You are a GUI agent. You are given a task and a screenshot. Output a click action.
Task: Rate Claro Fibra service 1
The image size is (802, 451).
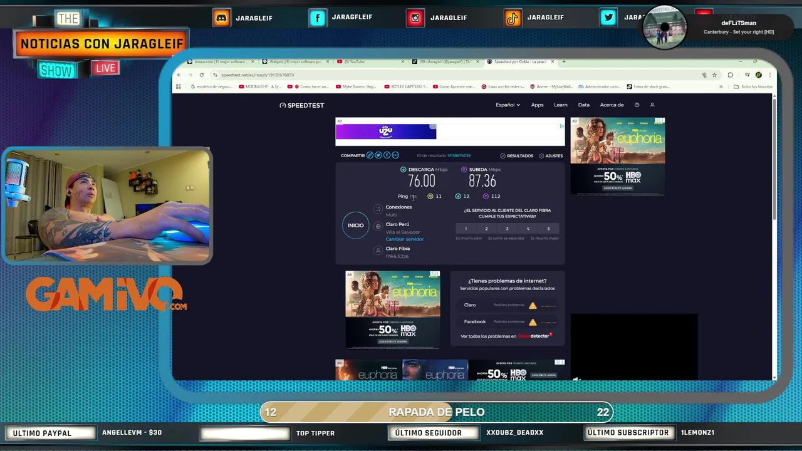[x=466, y=229]
